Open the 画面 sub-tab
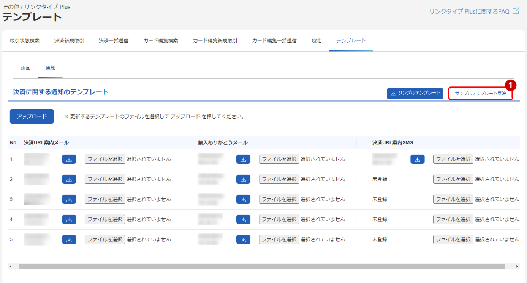This screenshot has height=283, width=527. tap(25, 68)
